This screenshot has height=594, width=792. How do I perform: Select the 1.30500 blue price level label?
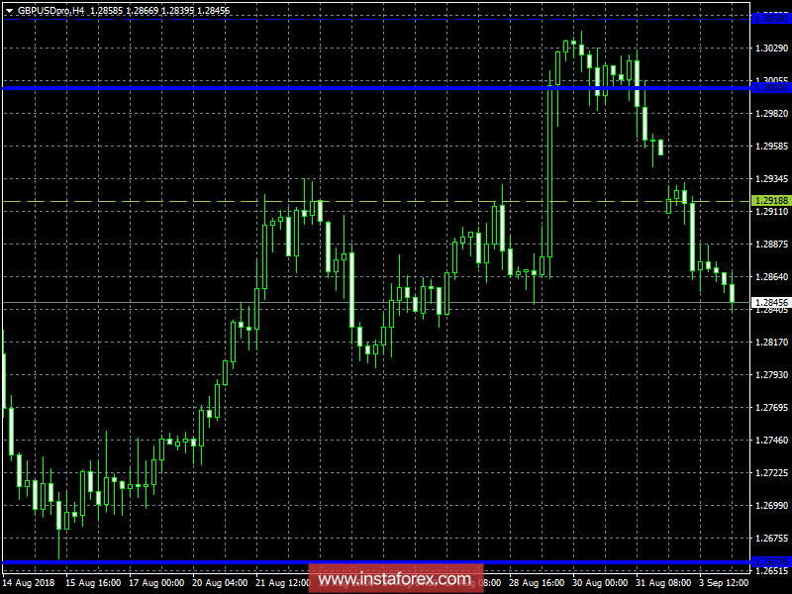point(771,19)
